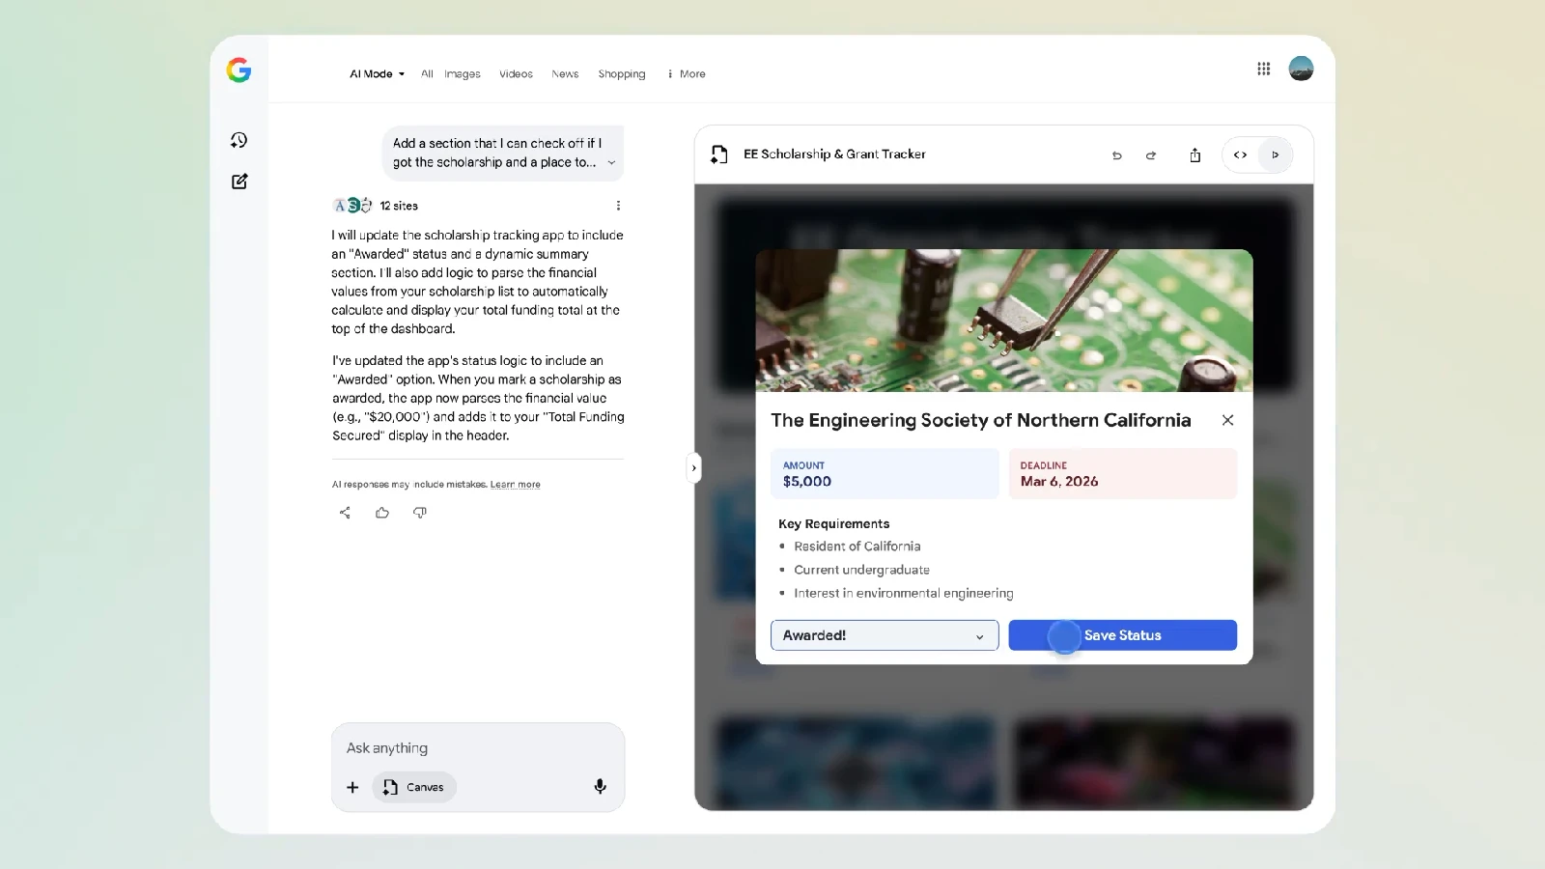The width and height of the screenshot is (1545, 869).
Task: Run preview mode in the canvas toolbar
Action: pyautogui.click(x=1276, y=154)
